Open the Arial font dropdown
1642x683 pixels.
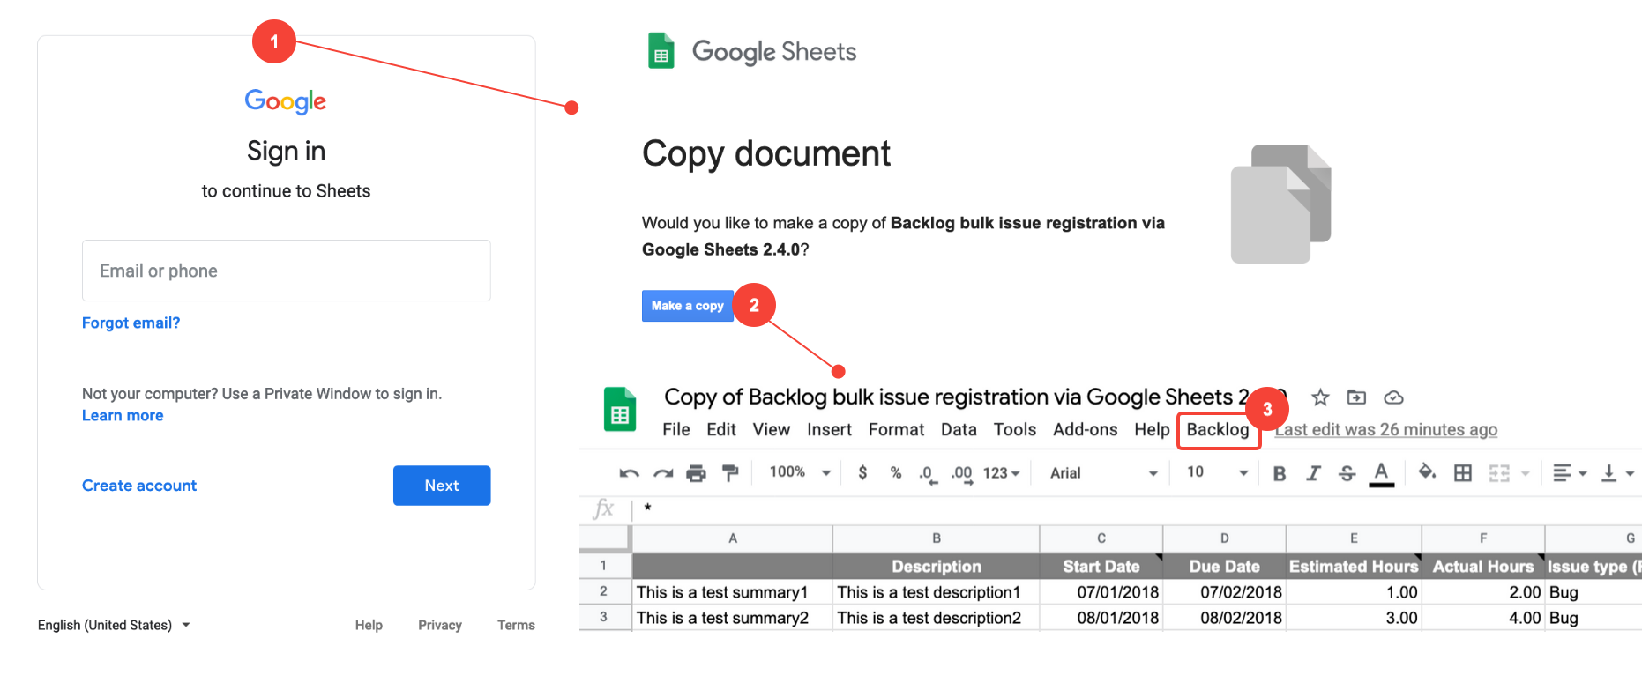coord(1103,473)
